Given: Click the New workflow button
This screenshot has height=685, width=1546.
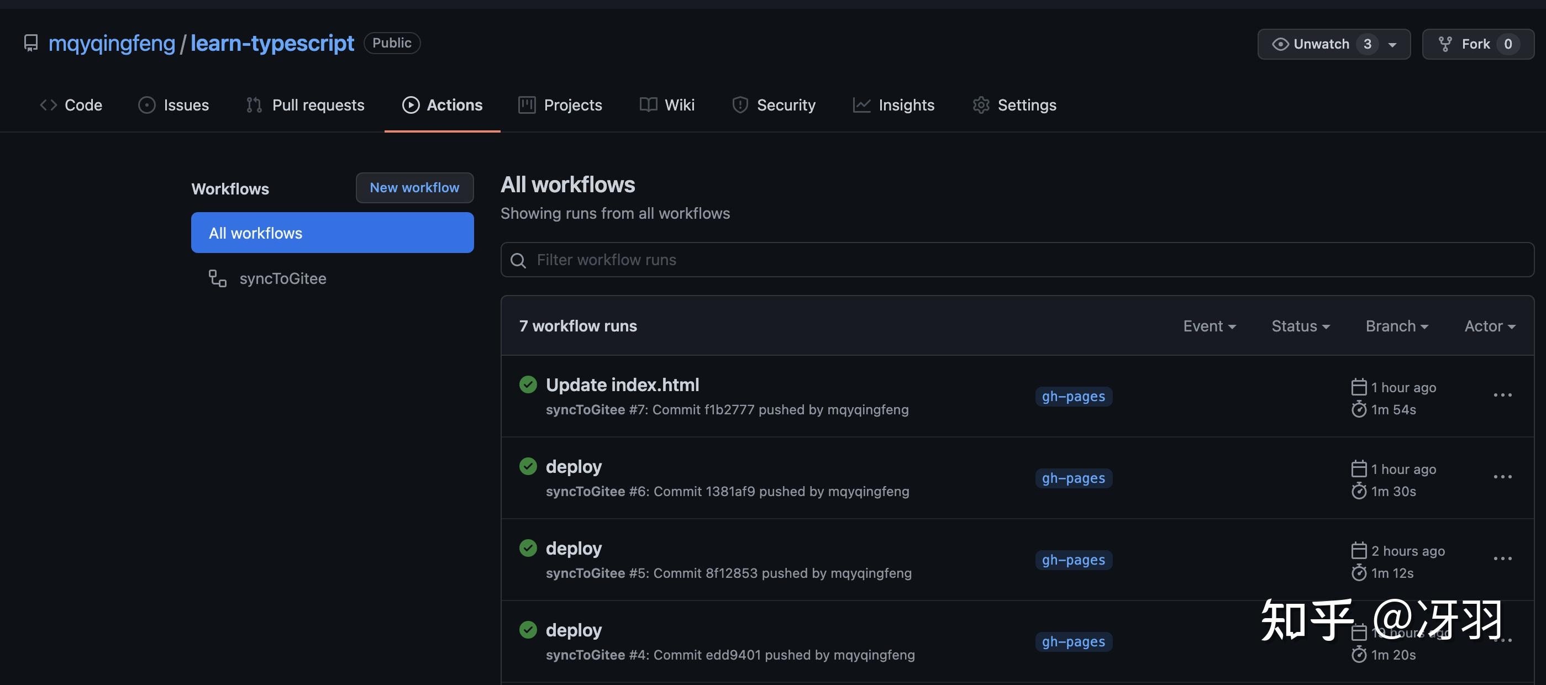Looking at the screenshot, I should point(414,188).
